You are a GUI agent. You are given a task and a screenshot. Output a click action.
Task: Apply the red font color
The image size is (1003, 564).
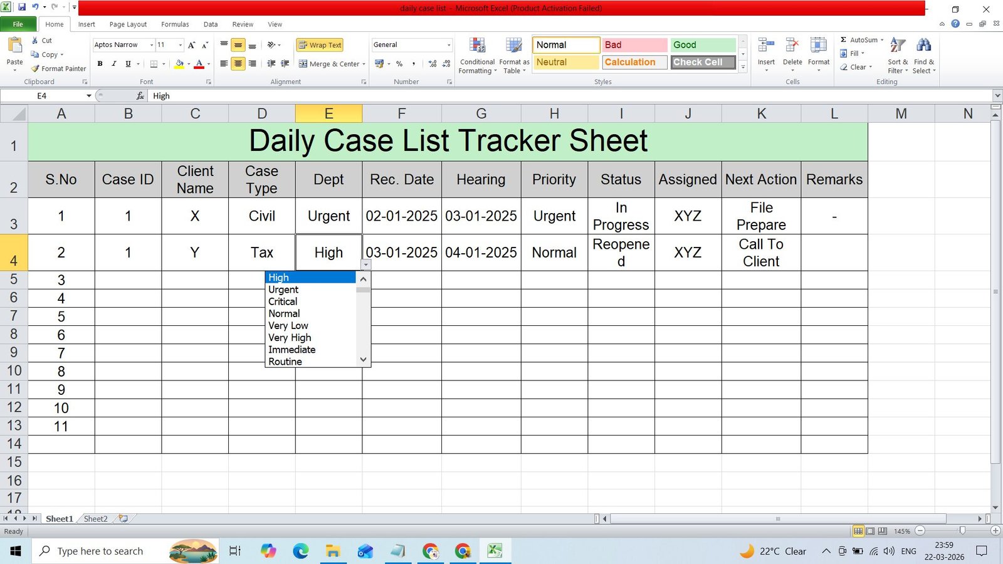199,64
